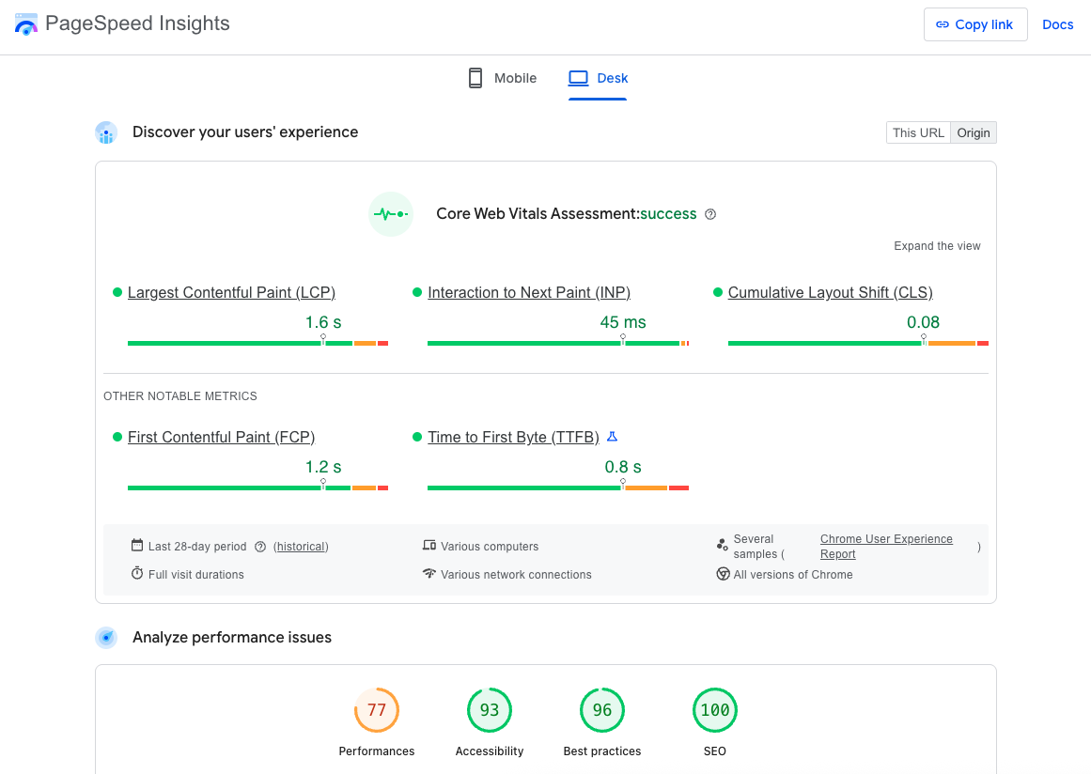Open Interaction to Next Paint (INP) link
Screen dimensions: 1091x774
(529, 293)
